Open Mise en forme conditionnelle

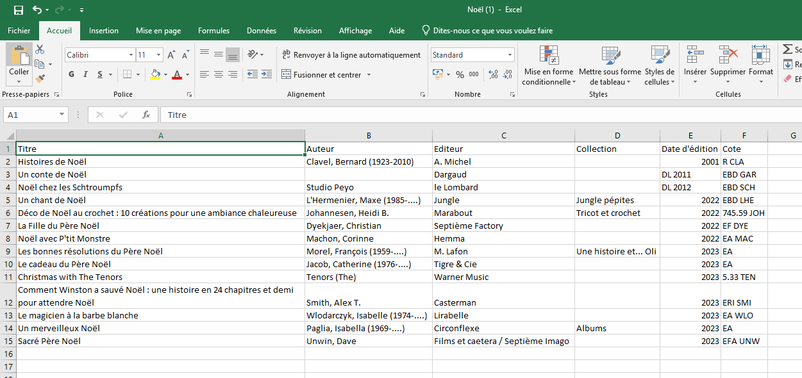(x=549, y=66)
